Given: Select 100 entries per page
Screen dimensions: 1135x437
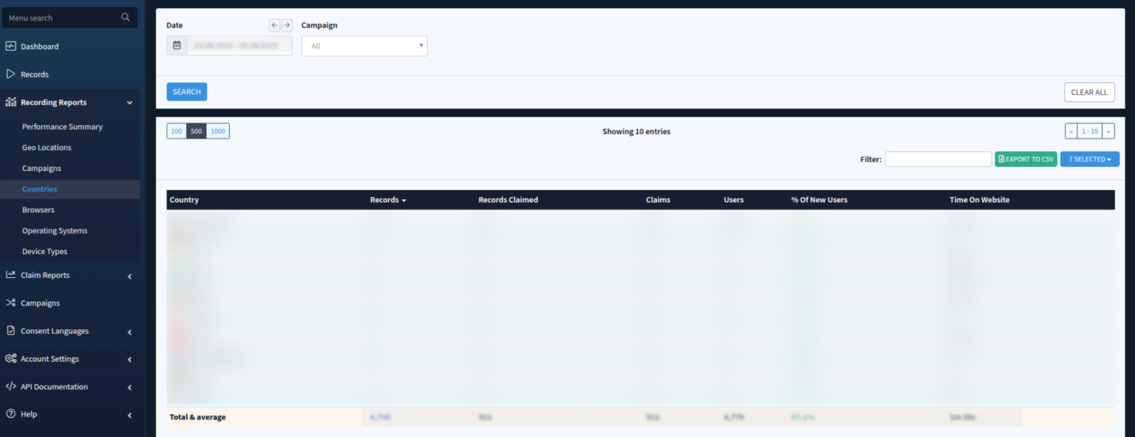Looking at the screenshot, I should (x=177, y=131).
